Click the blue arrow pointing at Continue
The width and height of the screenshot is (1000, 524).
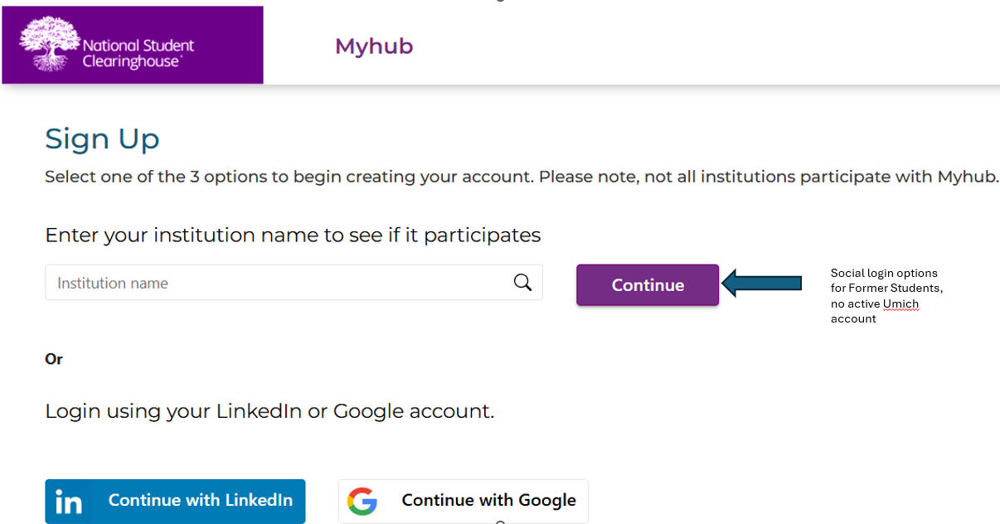[x=762, y=284]
